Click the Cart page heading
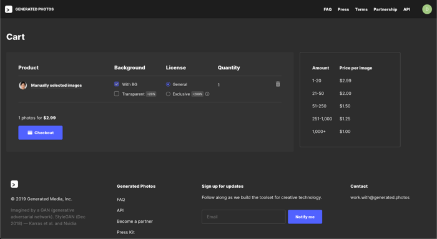Viewport: 437px width, 239px height. tap(16, 37)
